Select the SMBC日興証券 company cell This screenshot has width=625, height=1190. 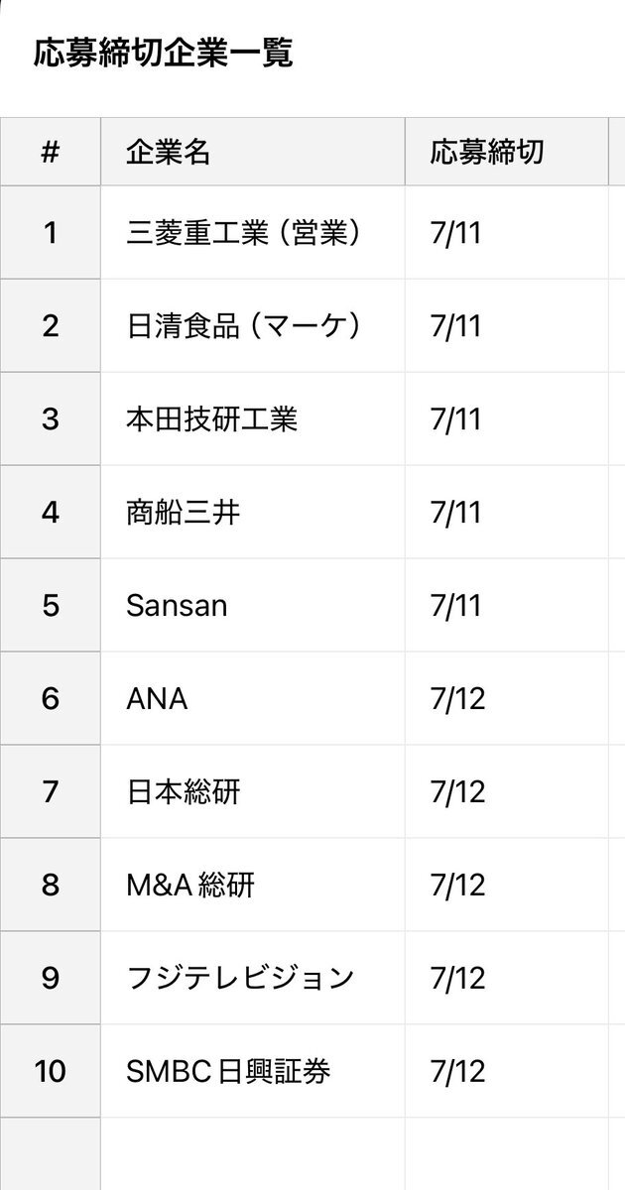click(253, 1072)
